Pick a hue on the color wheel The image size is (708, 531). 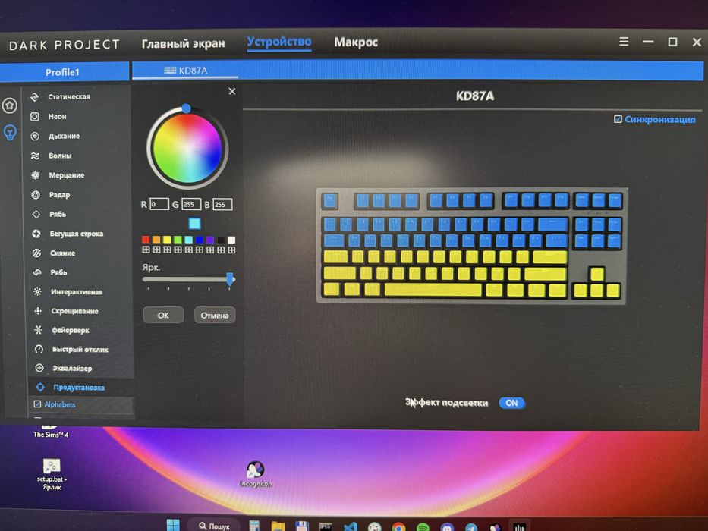tap(187, 148)
